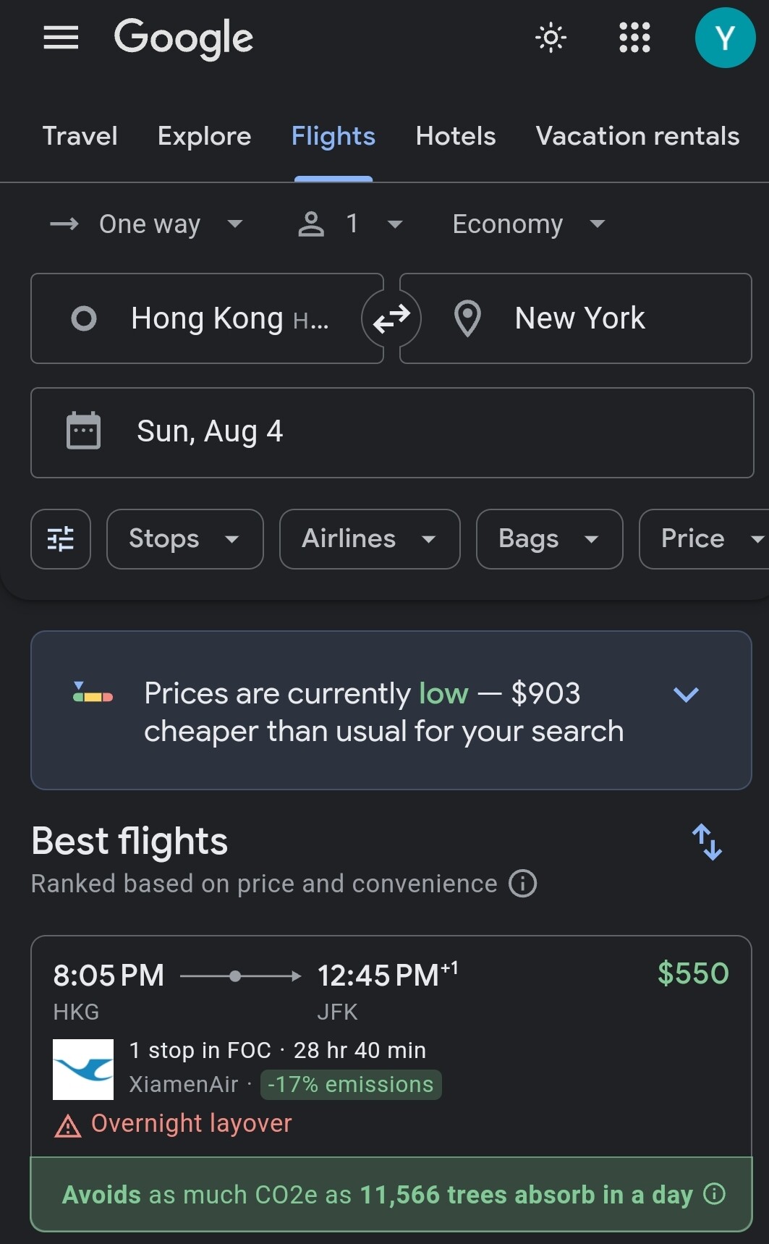This screenshot has height=1244, width=769.
Task: Open passenger count dropdown
Action: point(351,224)
